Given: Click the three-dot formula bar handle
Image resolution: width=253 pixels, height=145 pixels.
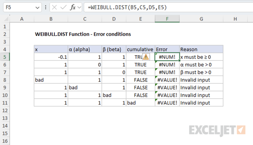Looking at the screenshot, I should (x=46, y=8).
